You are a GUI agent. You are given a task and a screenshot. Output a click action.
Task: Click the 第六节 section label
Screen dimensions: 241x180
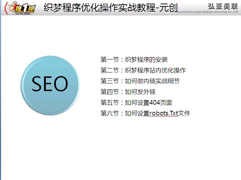coord(110,113)
